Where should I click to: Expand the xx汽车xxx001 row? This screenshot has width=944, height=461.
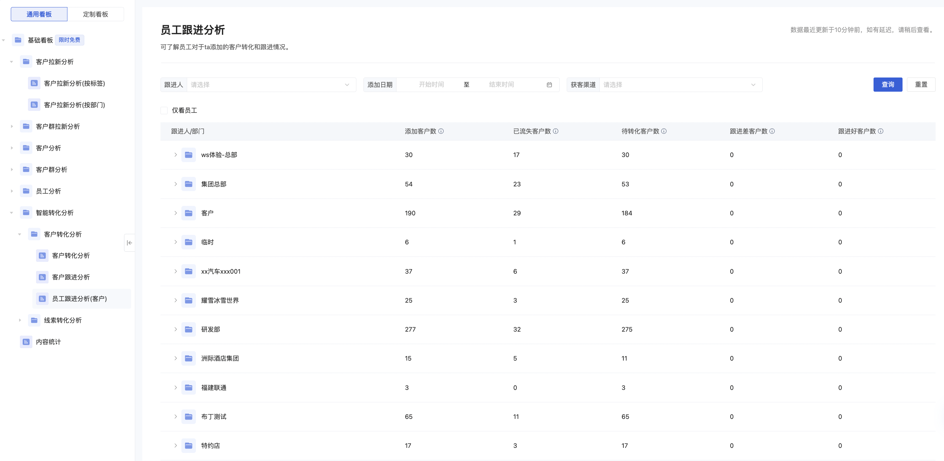tap(176, 271)
